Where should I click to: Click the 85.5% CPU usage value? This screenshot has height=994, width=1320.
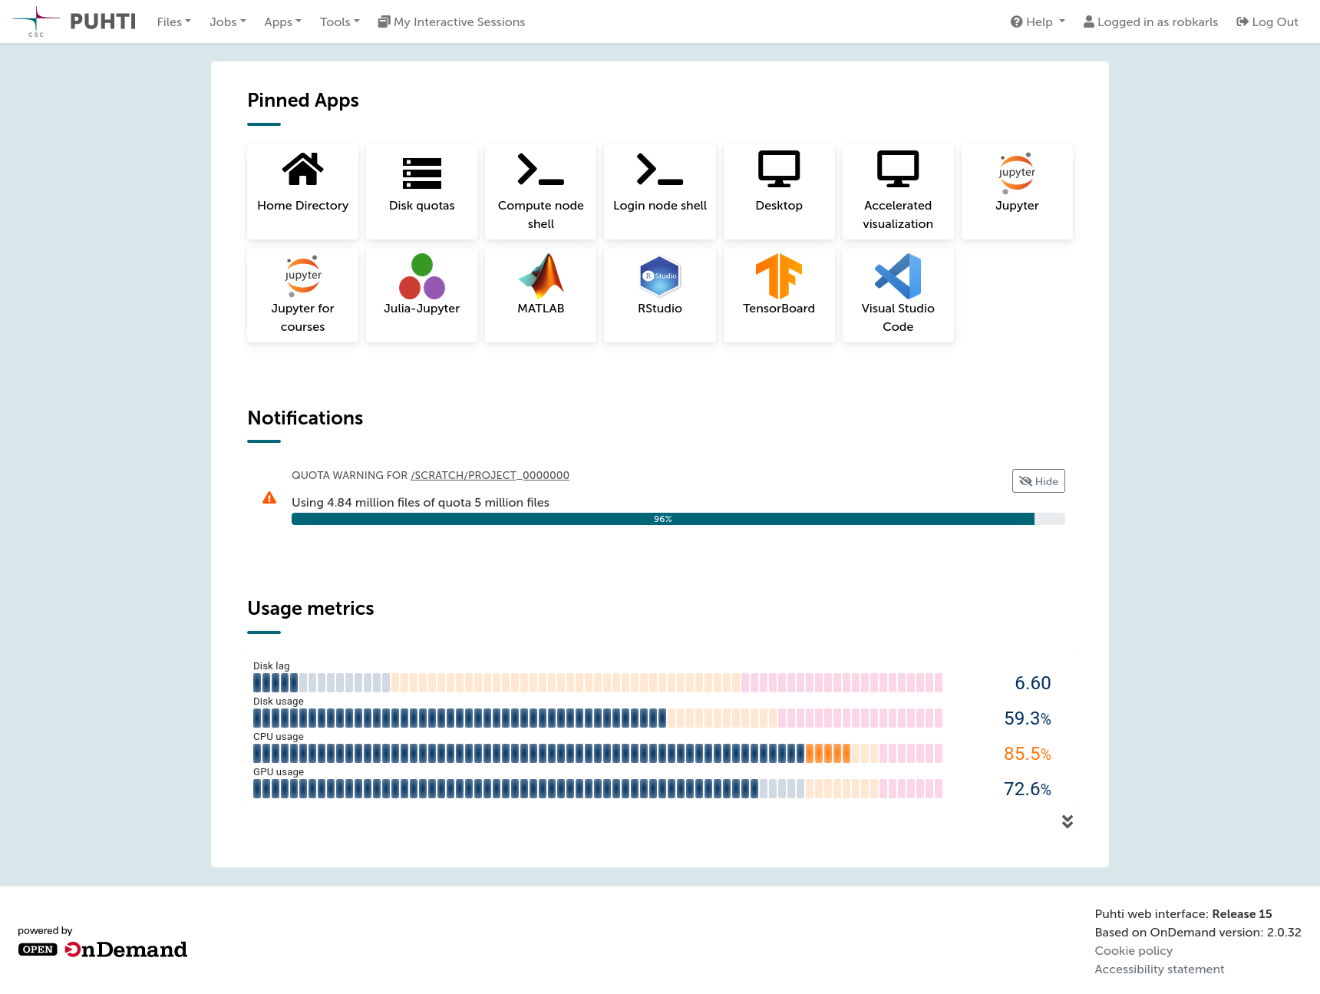[1027, 754]
